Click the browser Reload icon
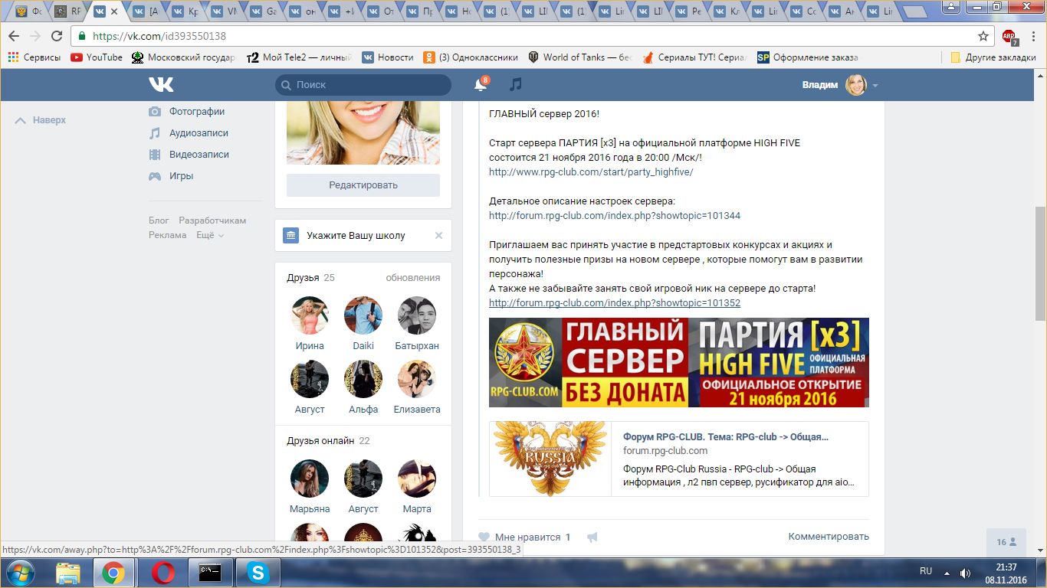1047x588 pixels. pos(57,36)
